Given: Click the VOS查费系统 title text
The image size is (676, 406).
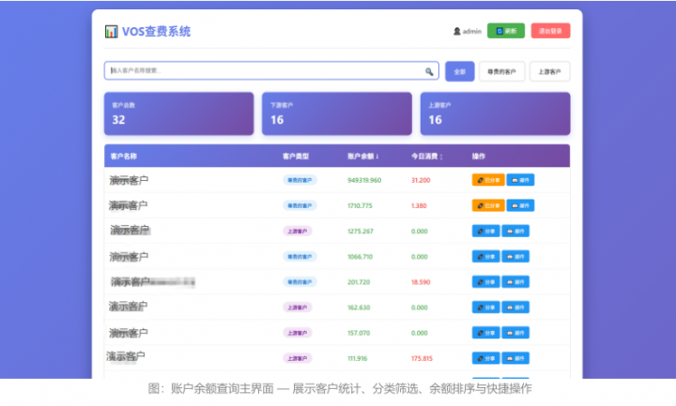Looking at the screenshot, I should 156,32.
